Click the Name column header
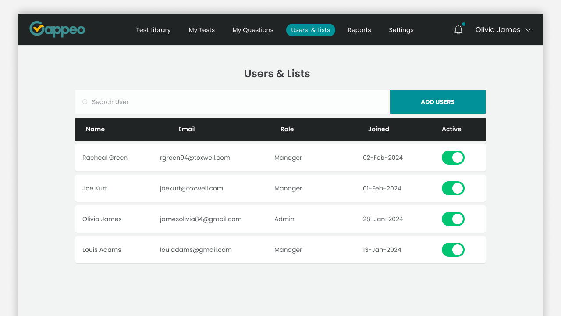The height and width of the screenshot is (316, 561). (x=95, y=129)
